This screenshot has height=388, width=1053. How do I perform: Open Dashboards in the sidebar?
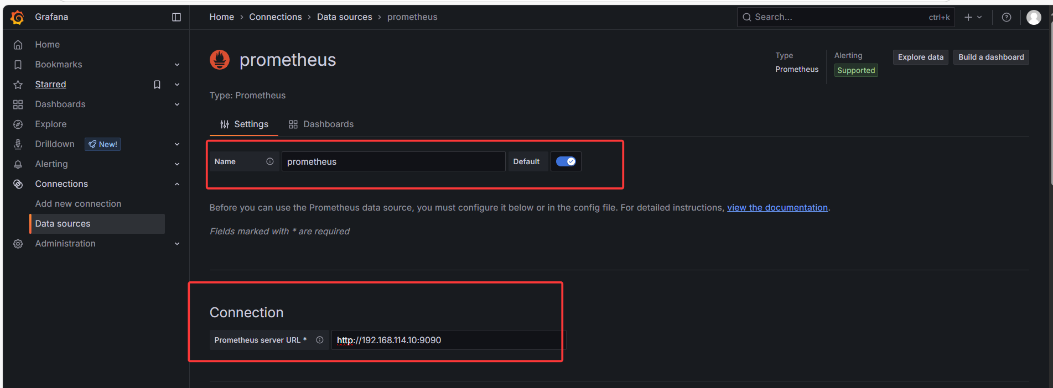60,104
